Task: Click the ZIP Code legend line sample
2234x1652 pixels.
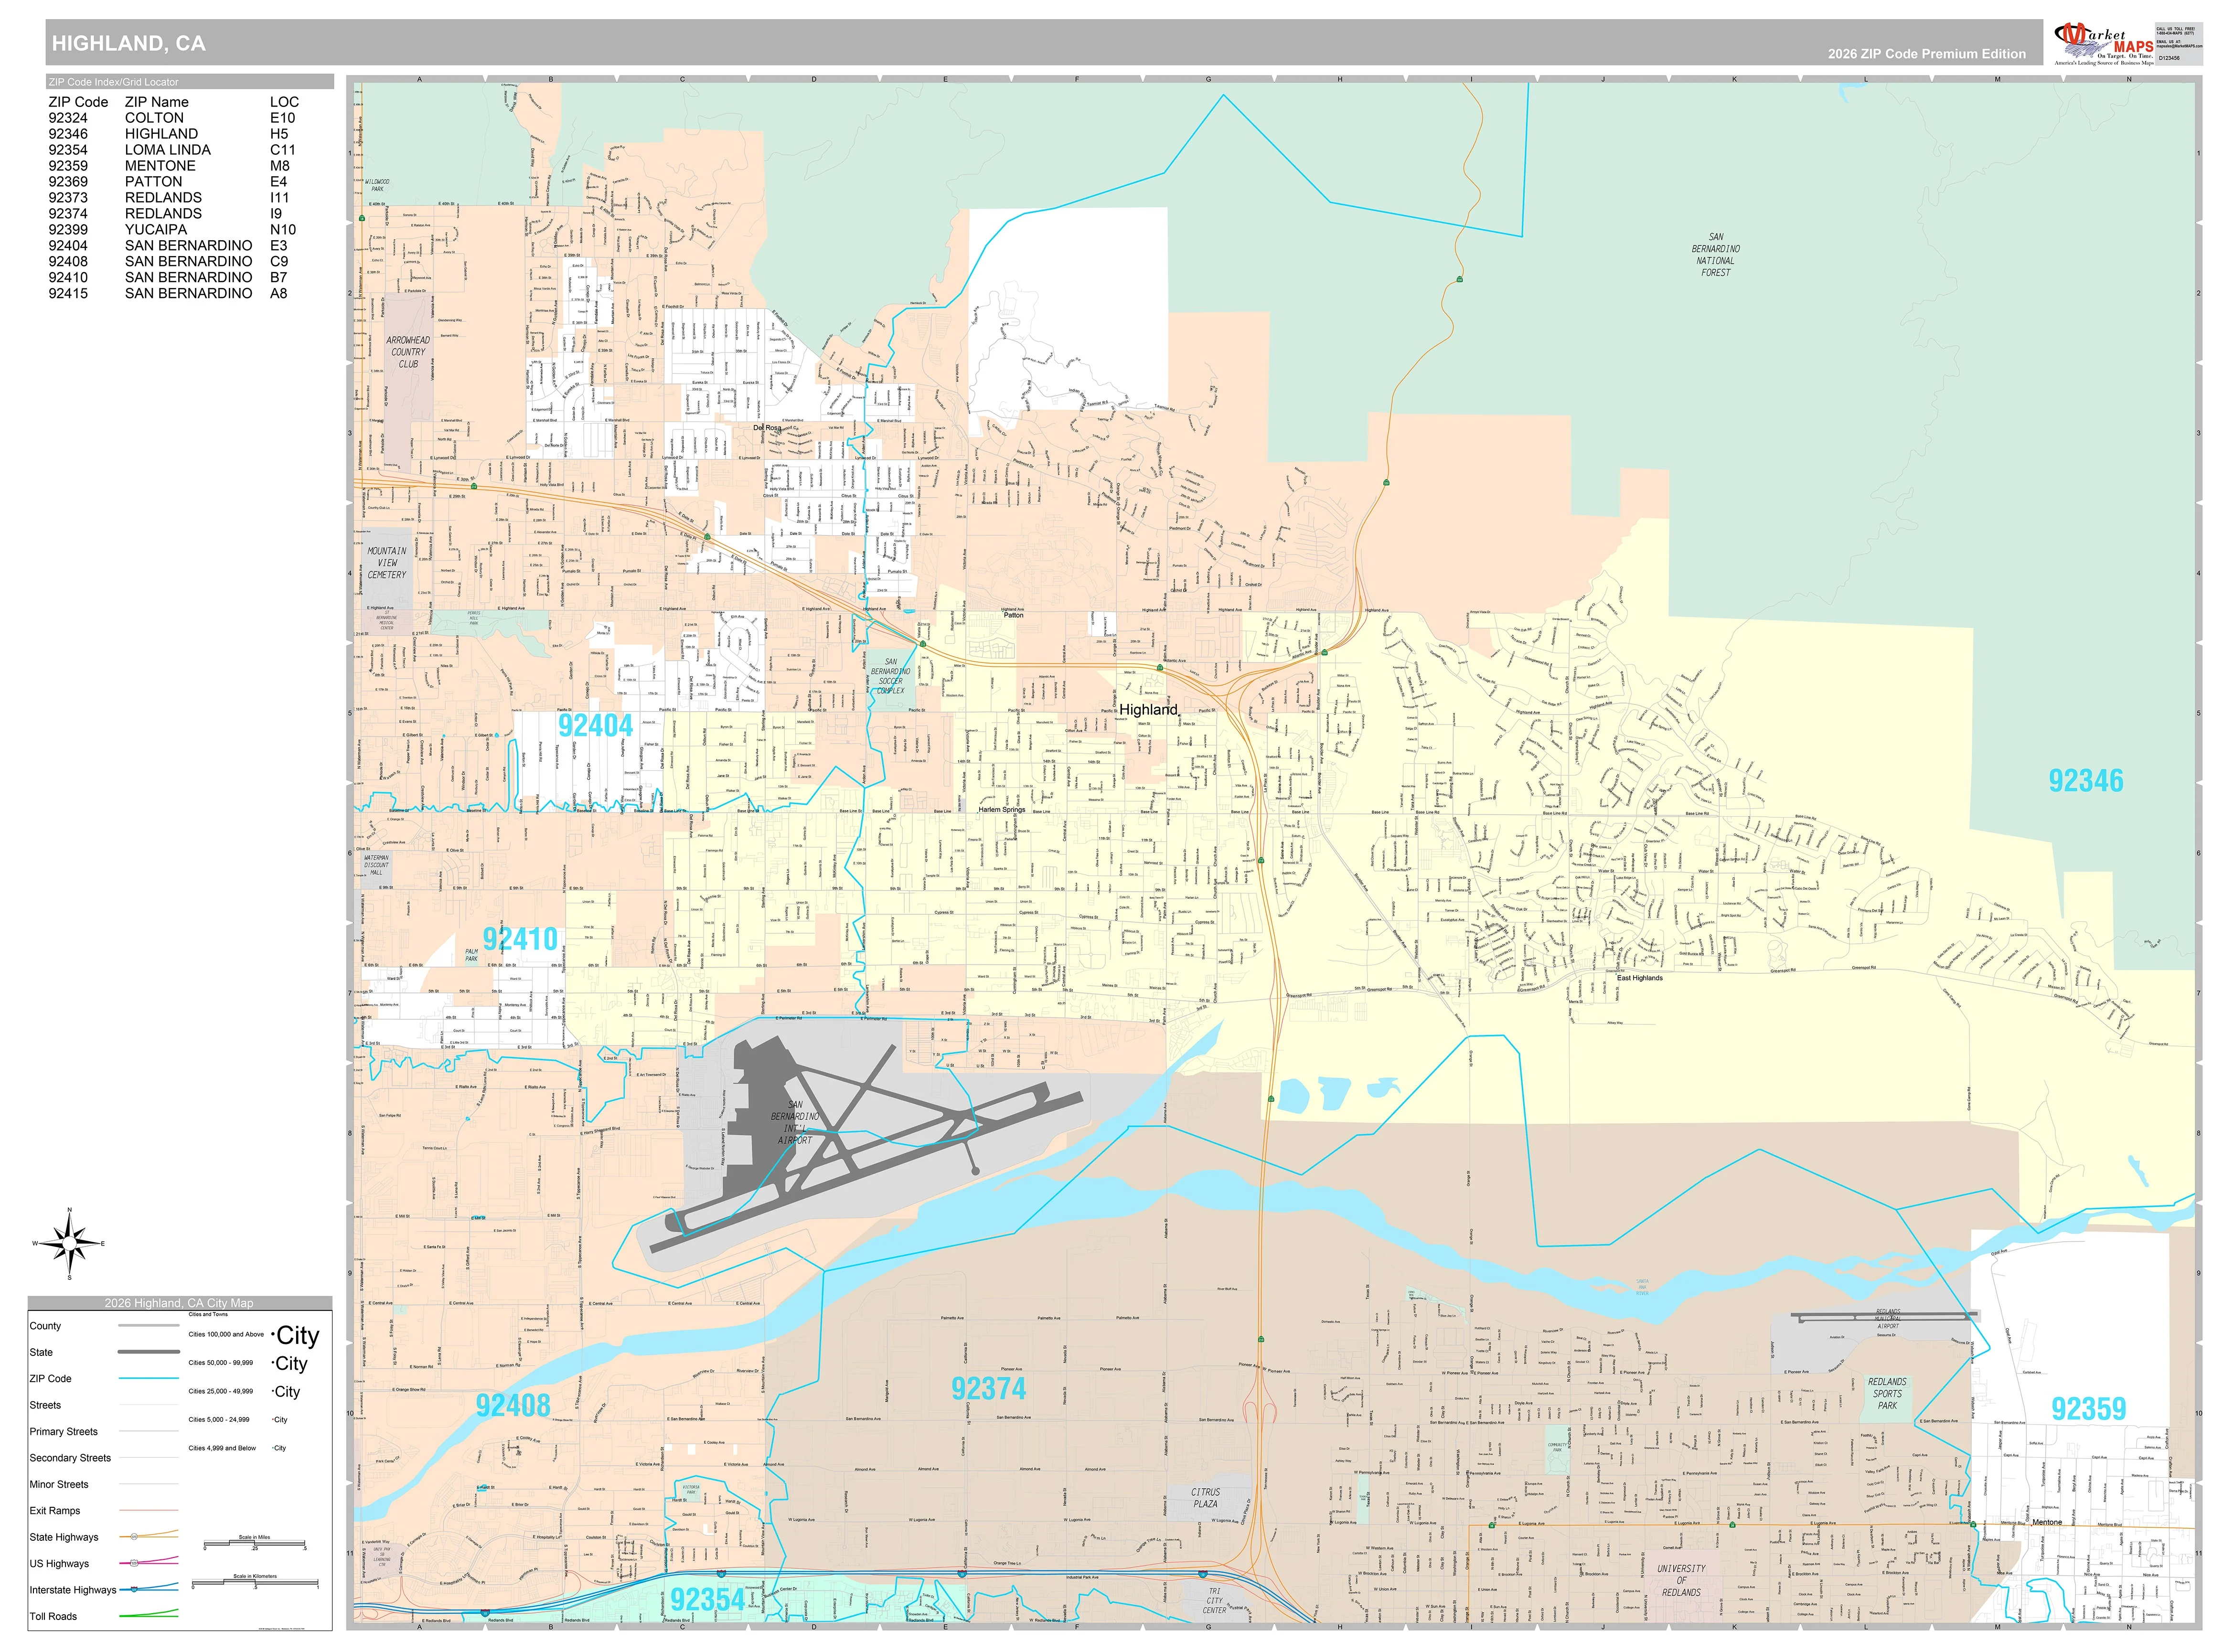Action: click(x=148, y=1379)
